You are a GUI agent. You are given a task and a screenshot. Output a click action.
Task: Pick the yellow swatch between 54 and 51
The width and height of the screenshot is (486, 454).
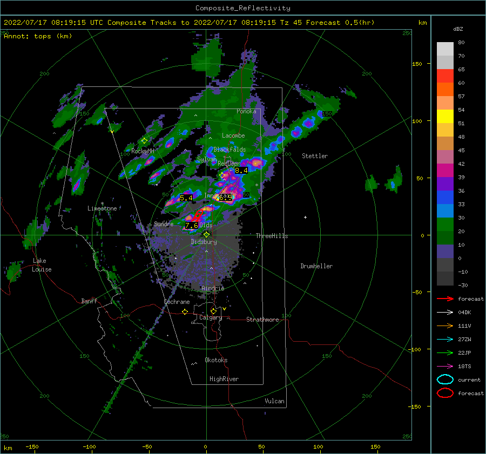point(445,116)
